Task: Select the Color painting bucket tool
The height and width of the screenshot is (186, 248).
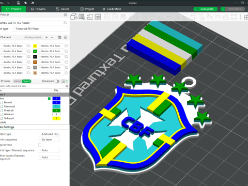Action: (210, 17)
